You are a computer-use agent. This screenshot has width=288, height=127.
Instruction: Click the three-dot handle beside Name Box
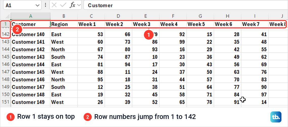point(45,5)
